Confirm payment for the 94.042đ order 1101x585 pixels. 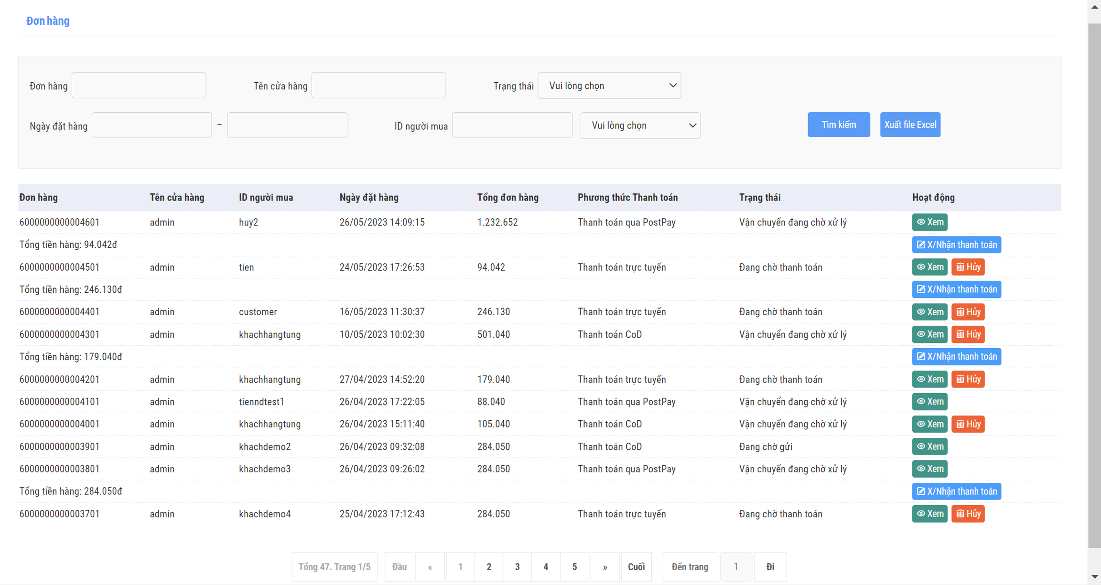pos(956,245)
